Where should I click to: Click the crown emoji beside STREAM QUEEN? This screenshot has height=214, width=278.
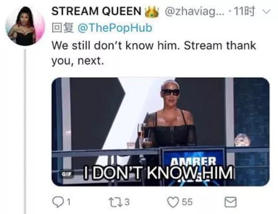click(152, 12)
